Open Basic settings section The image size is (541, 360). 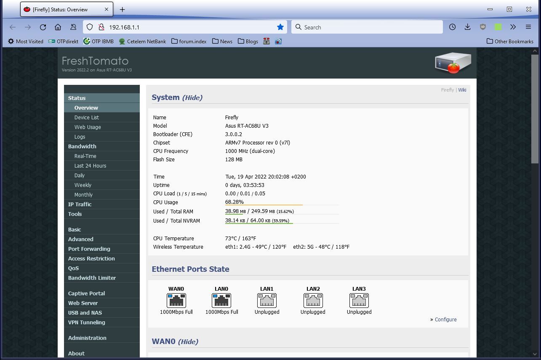[x=102, y=229]
